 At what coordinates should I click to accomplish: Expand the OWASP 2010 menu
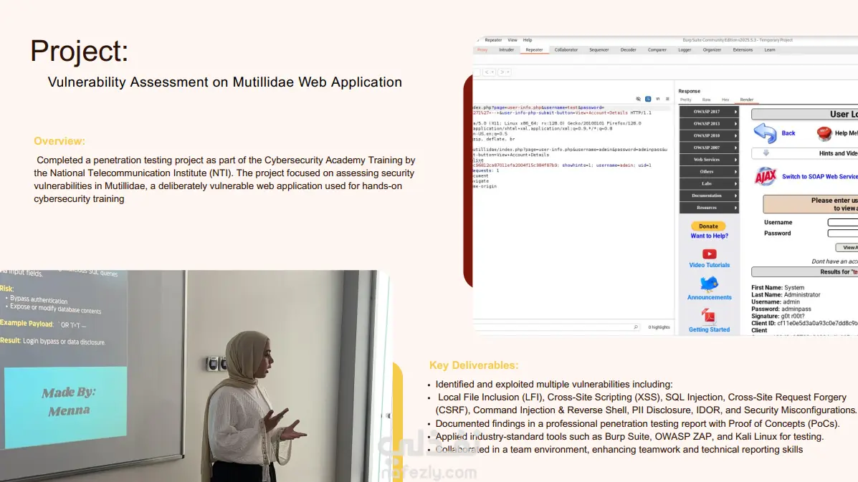[x=709, y=135]
